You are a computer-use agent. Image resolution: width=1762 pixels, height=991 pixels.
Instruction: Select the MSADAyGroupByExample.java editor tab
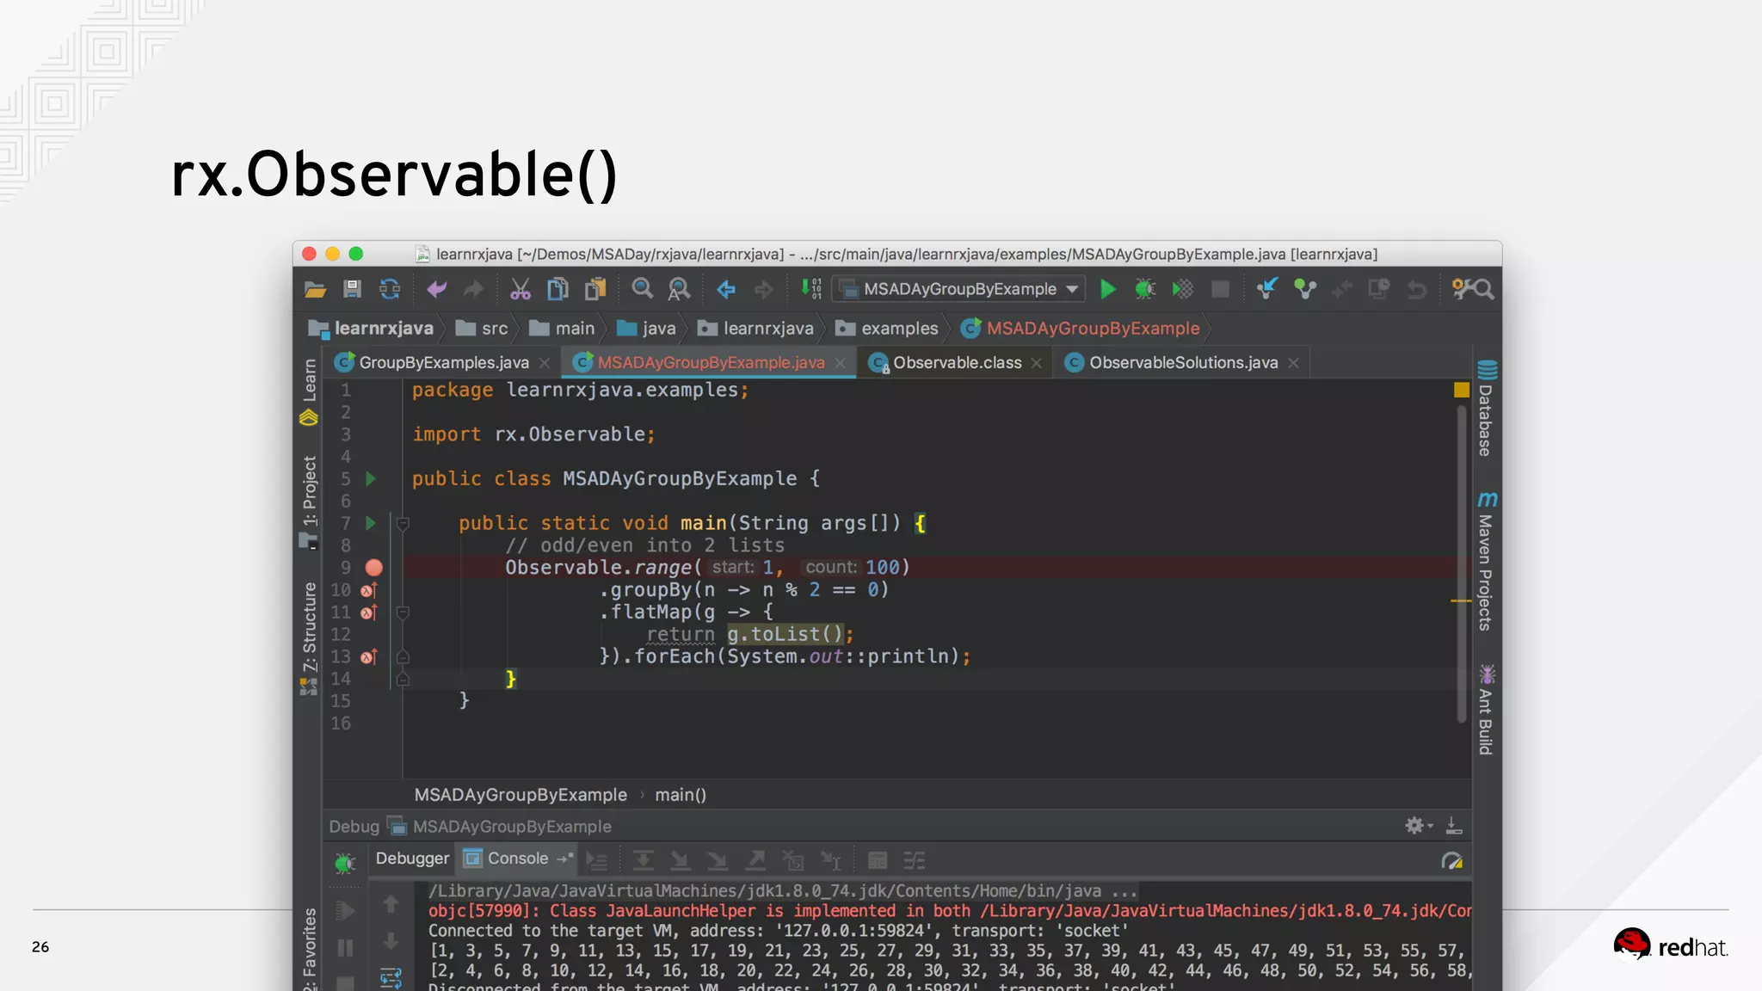pyautogui.click(x=711, y=363)
